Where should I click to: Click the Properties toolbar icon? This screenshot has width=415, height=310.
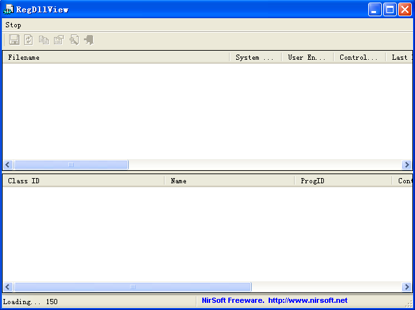coord(59,40)
